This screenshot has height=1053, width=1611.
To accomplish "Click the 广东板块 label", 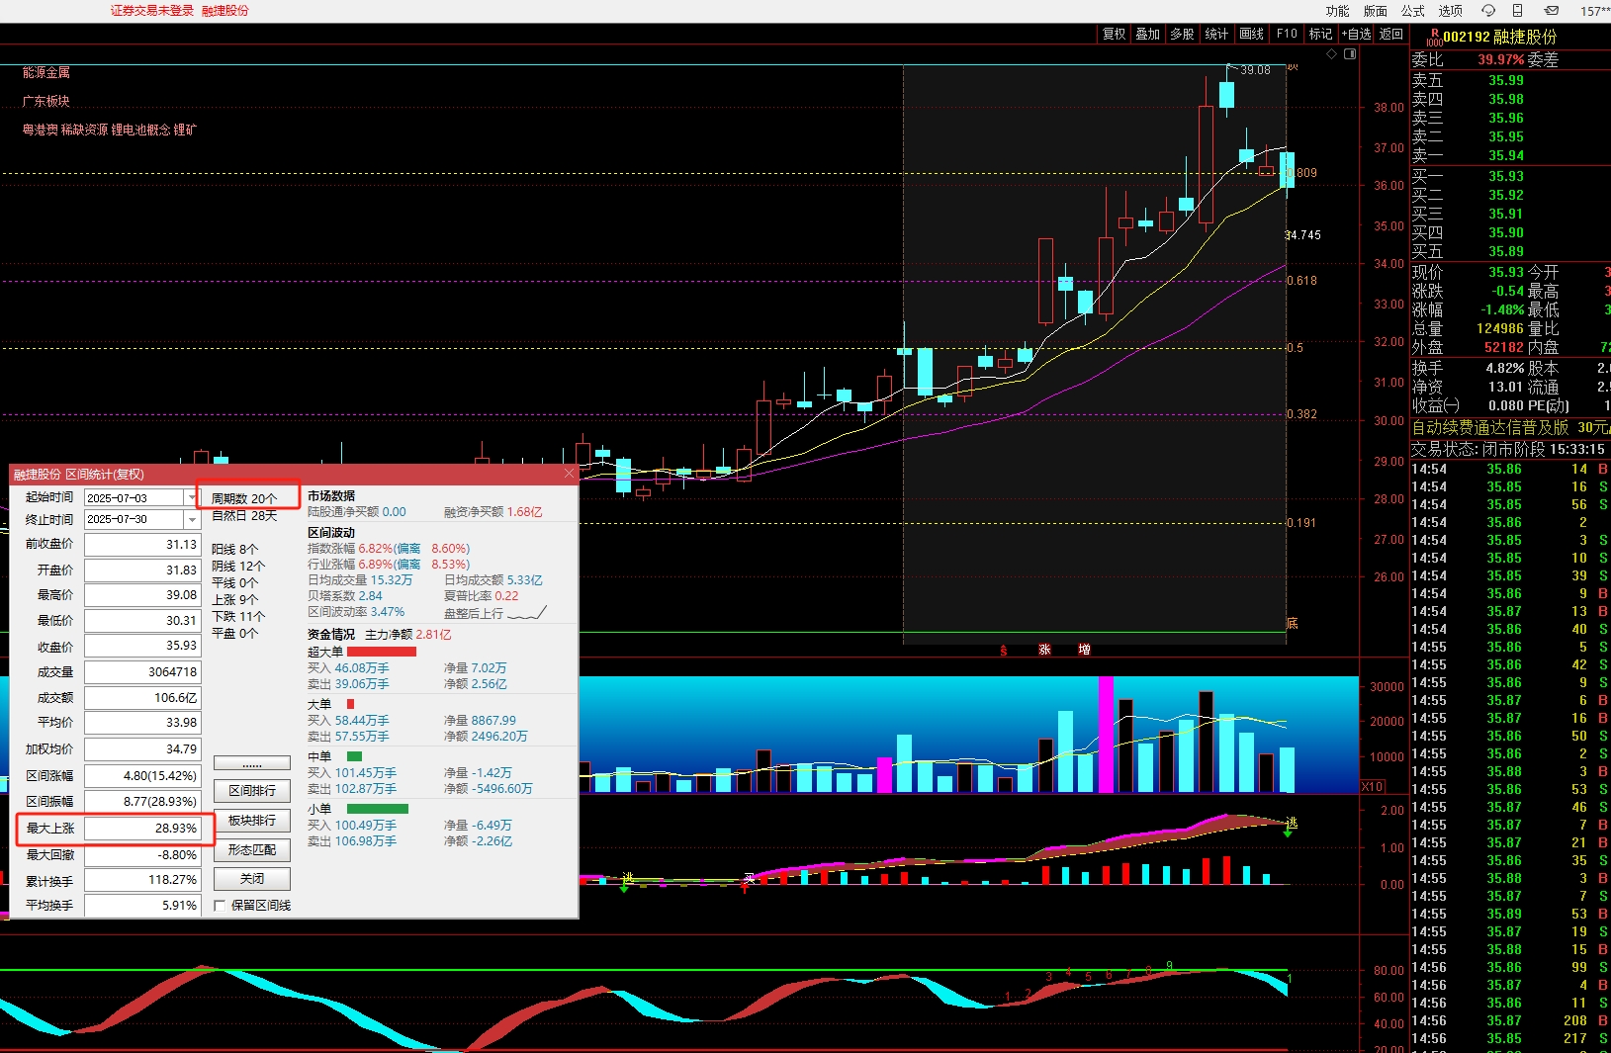I will click(x=46, y=101).
